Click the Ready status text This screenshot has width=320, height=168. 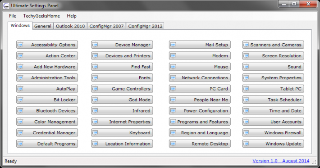11,161
